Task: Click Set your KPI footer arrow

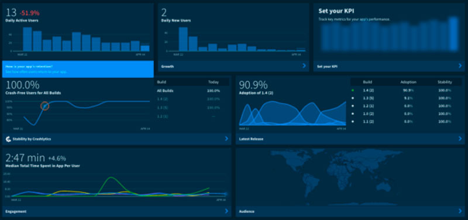Action: click(x=460, y=66)
